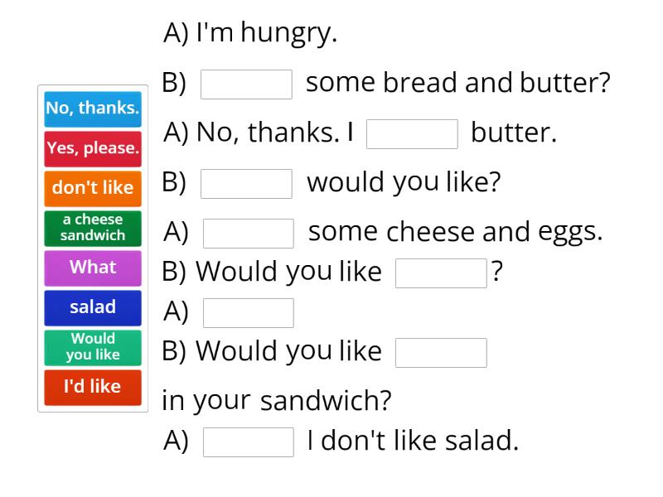Click the "some cheese and eggs." text

[x=455, y=232]
